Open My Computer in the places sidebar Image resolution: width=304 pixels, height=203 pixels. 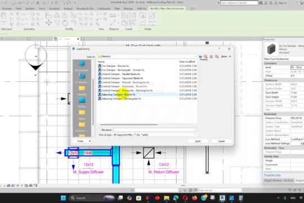[82, 65]
